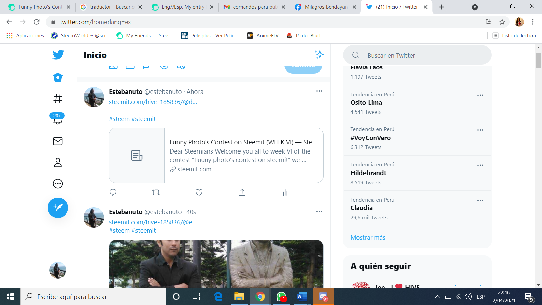542x305 pixels.
Task: Open Lista de lectura reading list
Action: point(514,36)
